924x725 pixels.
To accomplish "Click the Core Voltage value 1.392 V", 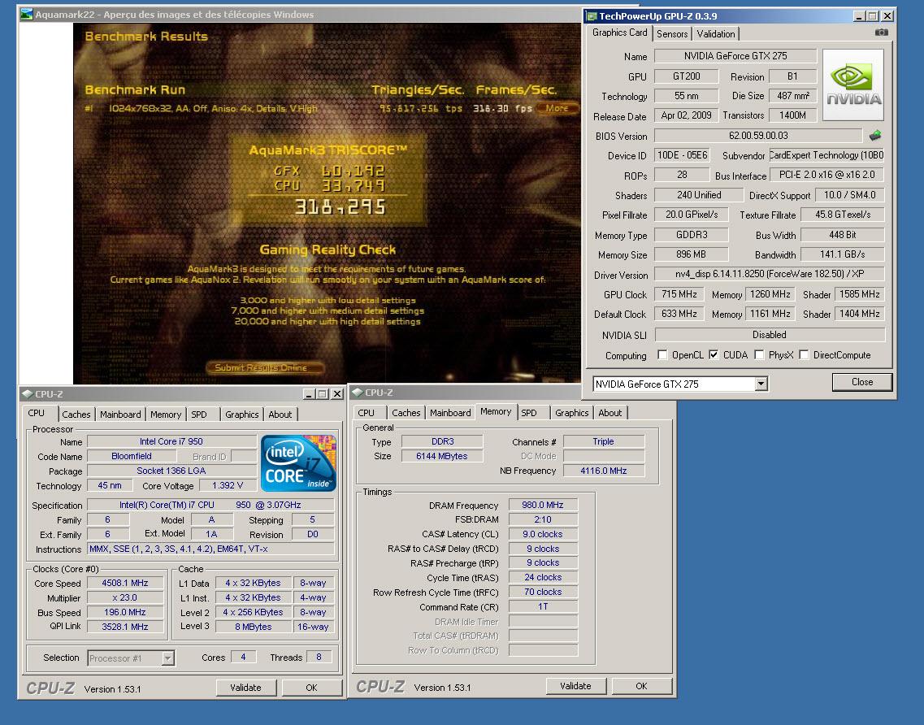I will (228, 485).
